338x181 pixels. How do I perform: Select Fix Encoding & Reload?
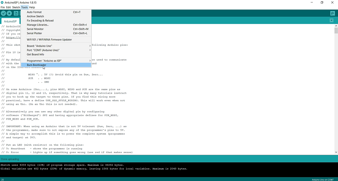[56, 20]
